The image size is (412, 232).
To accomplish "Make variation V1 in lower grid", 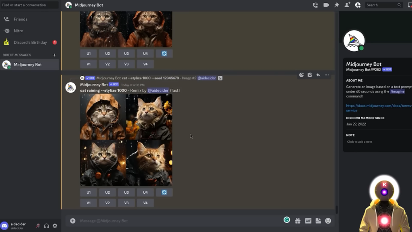I will click(89, 203).
